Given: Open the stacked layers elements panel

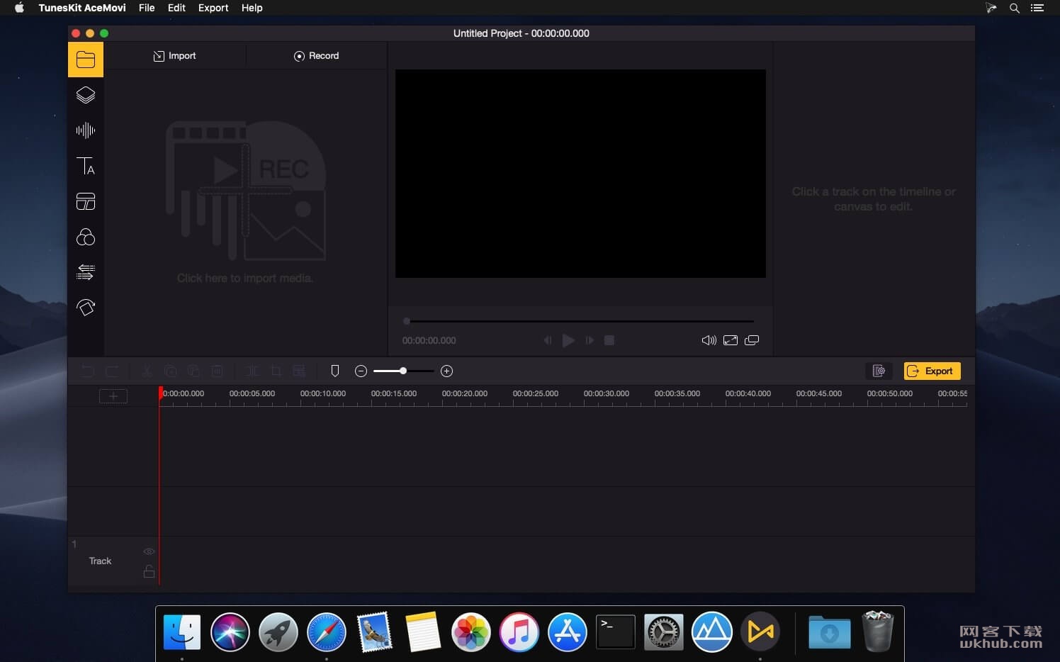Looking at the screenshot, I should click(86, 95).
